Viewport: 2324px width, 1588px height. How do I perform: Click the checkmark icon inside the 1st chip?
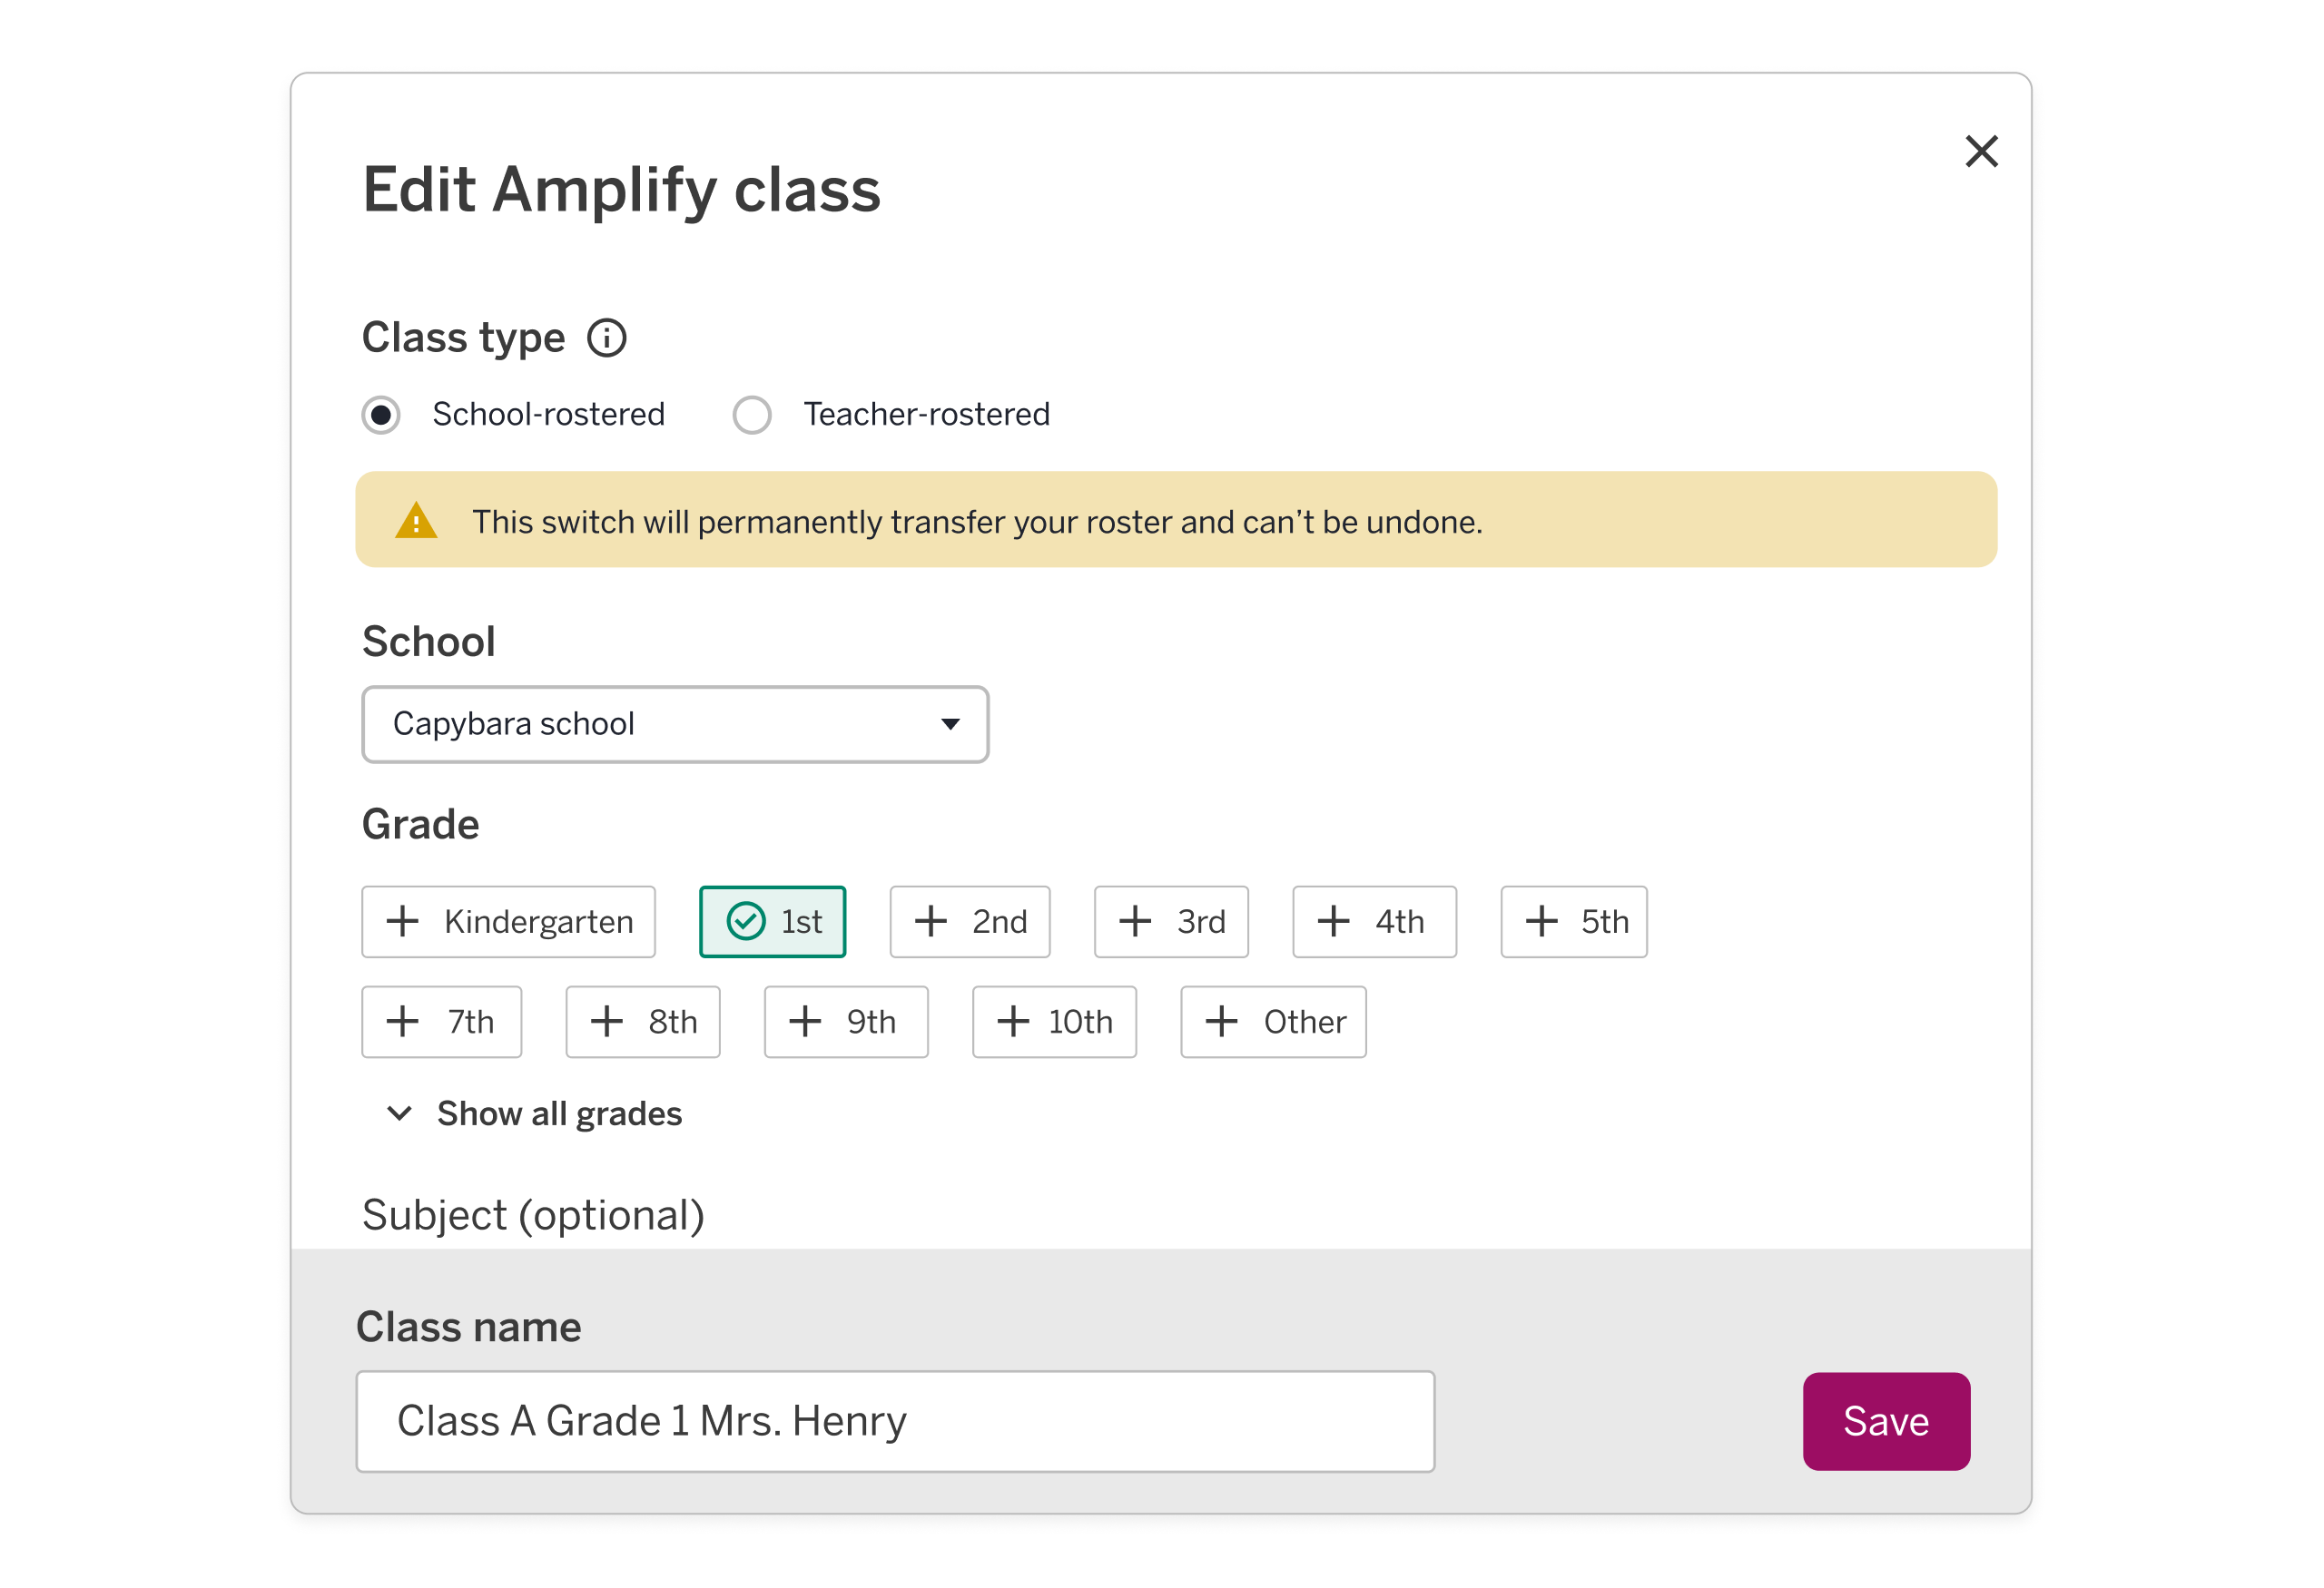point(745,921)
